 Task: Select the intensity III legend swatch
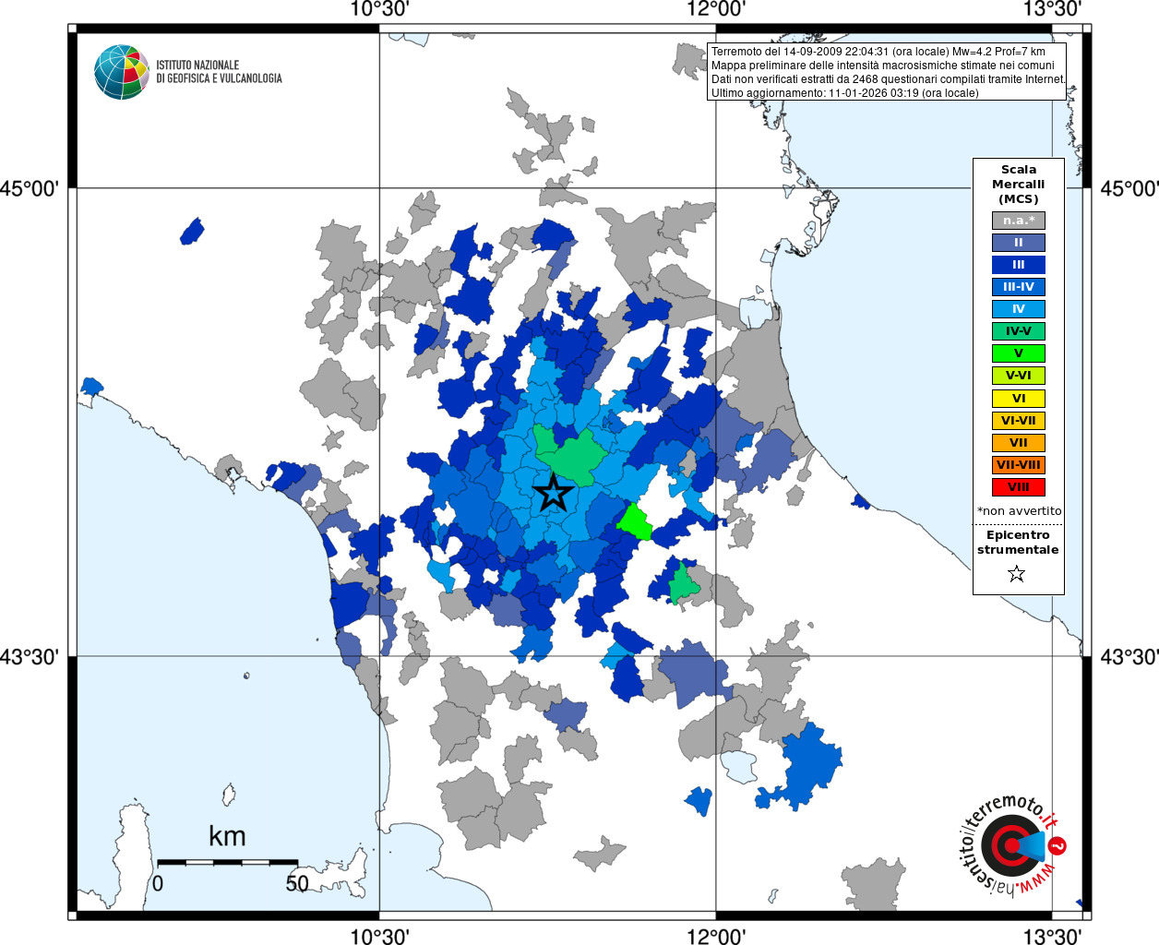1018,265
